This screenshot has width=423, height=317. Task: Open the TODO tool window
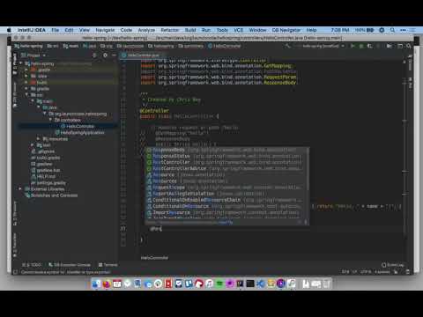(x=32, y=265)
